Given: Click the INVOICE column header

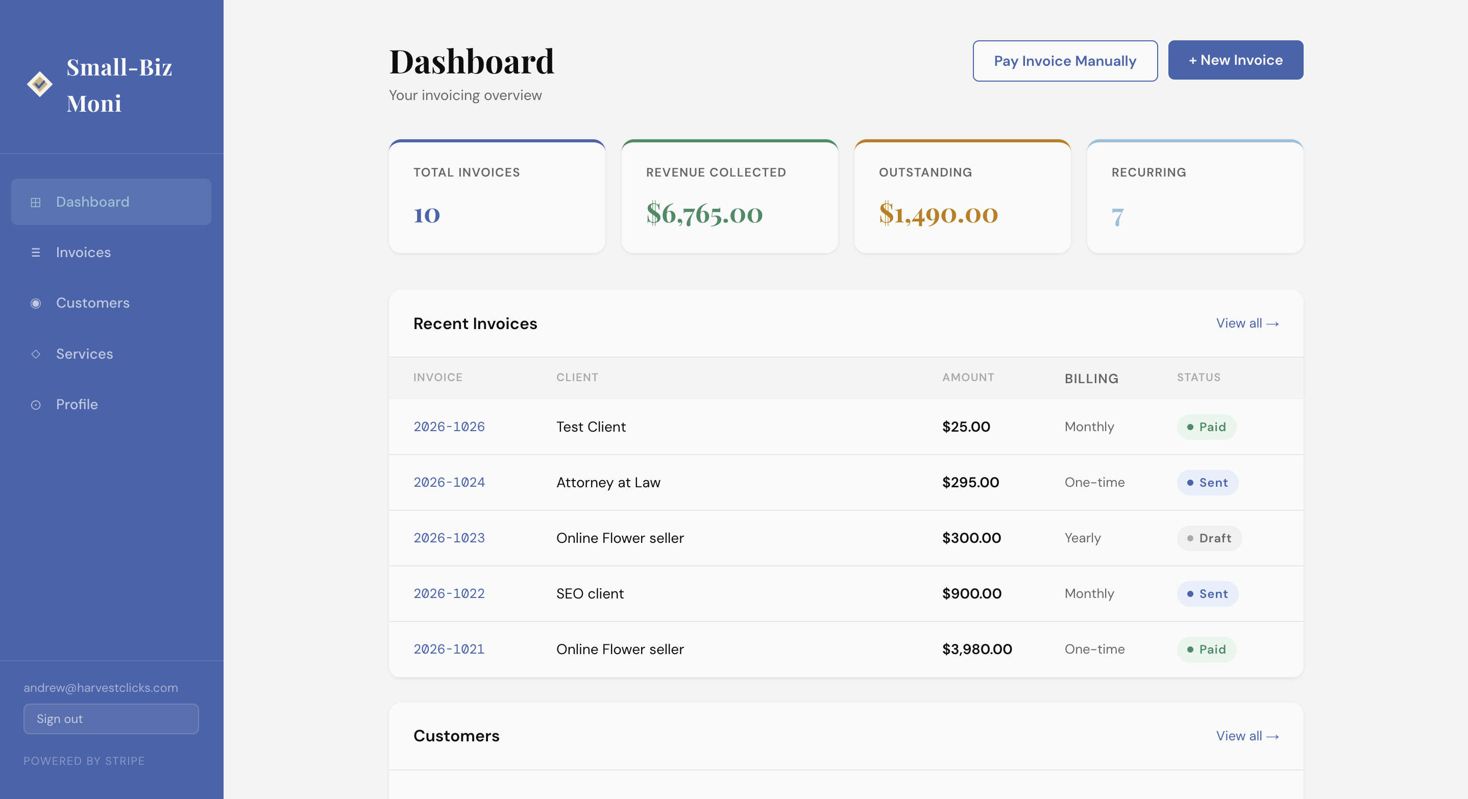Looking at the screenshot, I should (x=437, y=377).
